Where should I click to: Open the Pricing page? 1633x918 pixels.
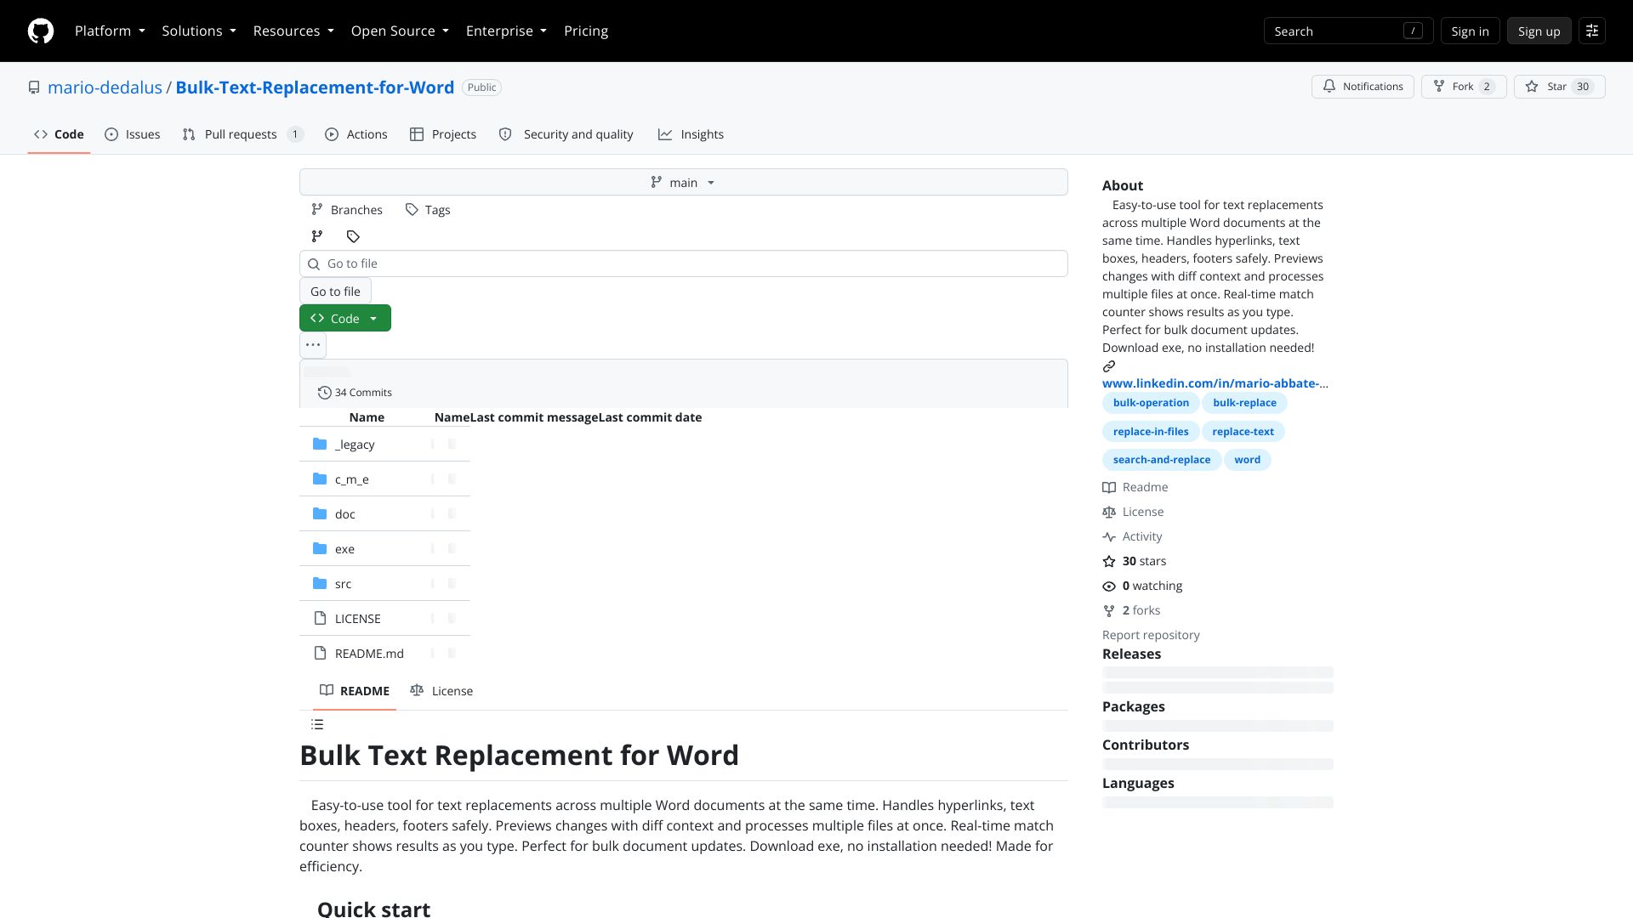click(x=586, y=31)
